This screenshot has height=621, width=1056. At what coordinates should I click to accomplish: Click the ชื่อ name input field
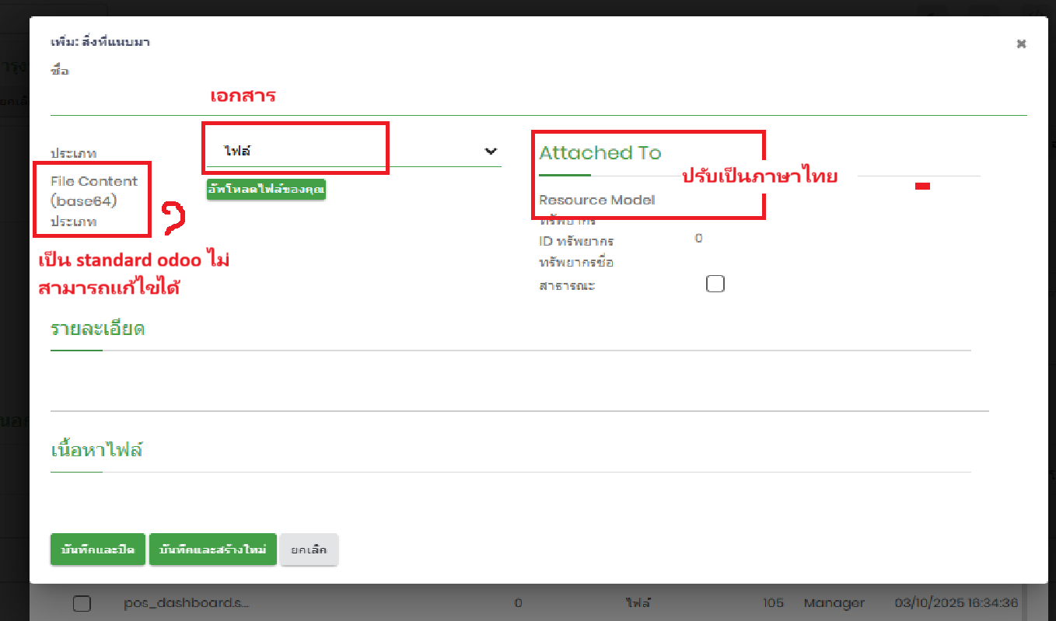tap(538, 97)
